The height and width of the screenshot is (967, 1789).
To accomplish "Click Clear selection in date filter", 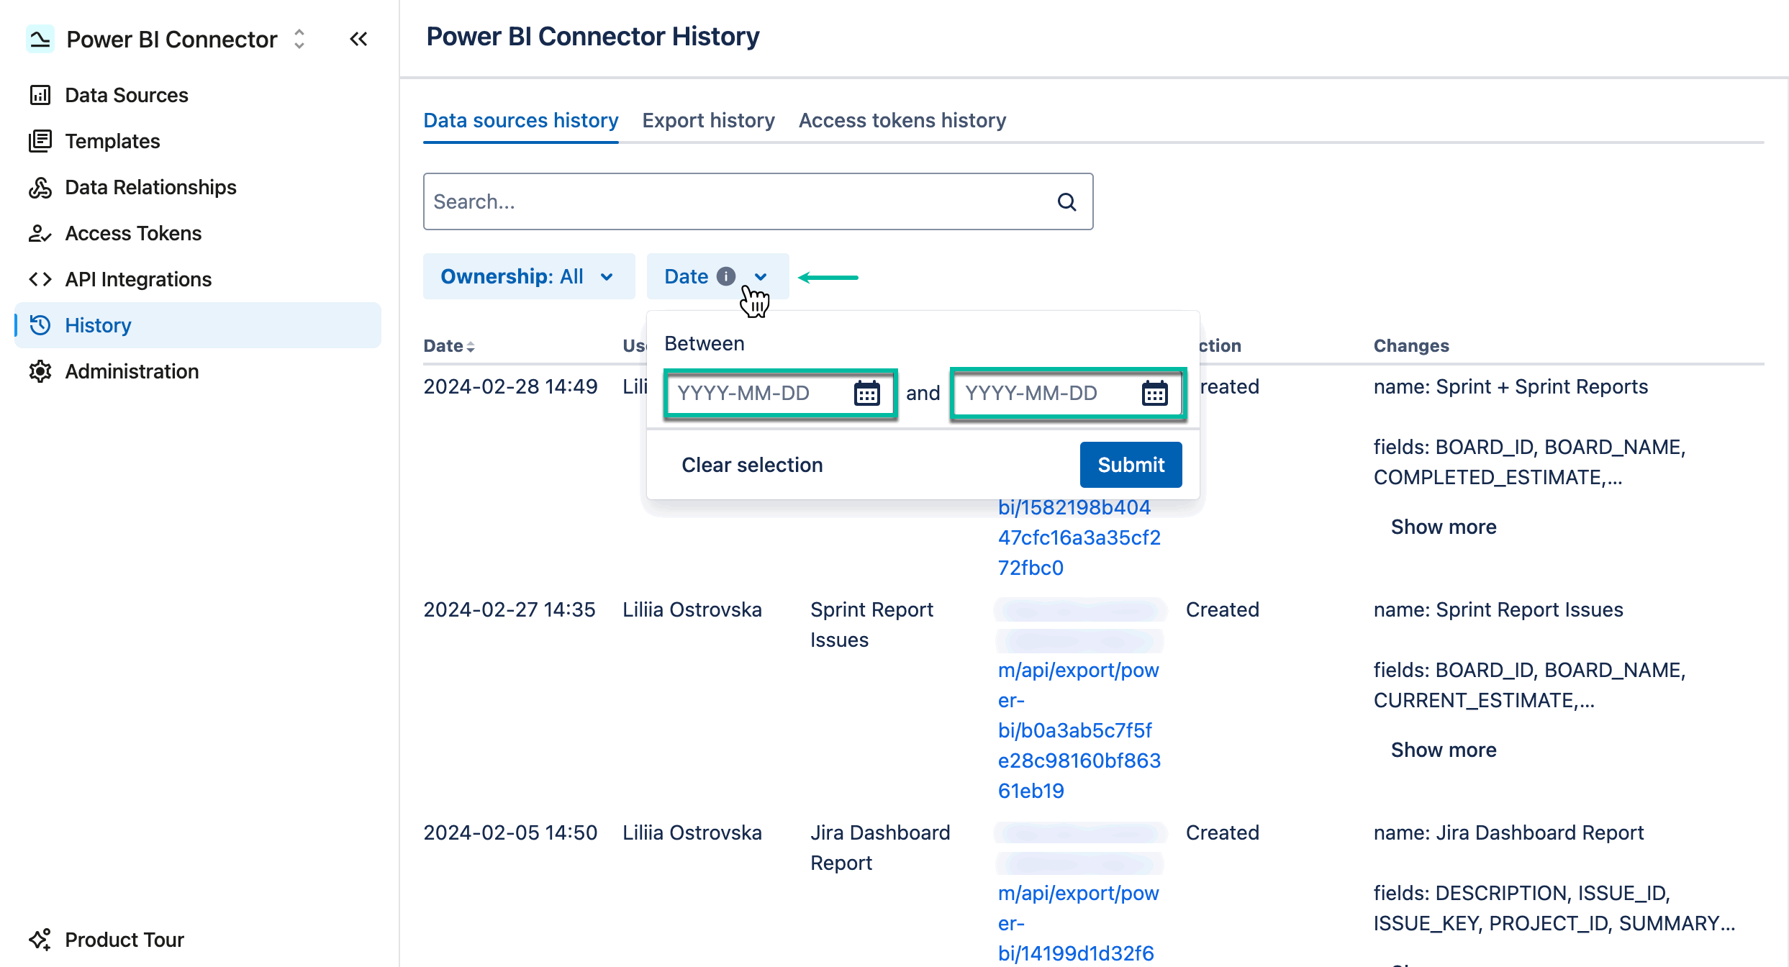I will pyautogui.click(x=752, y=464).
